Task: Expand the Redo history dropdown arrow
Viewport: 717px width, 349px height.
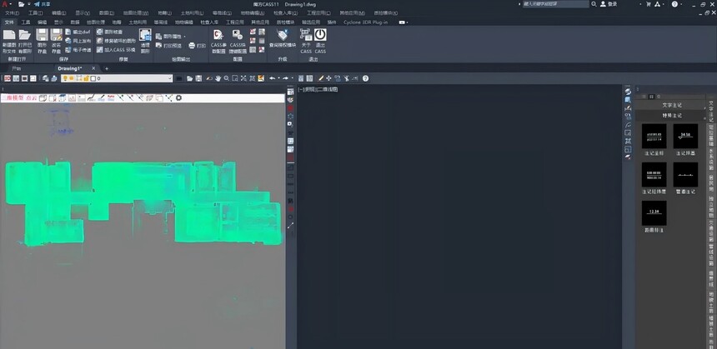Action: tap(292, 78)
